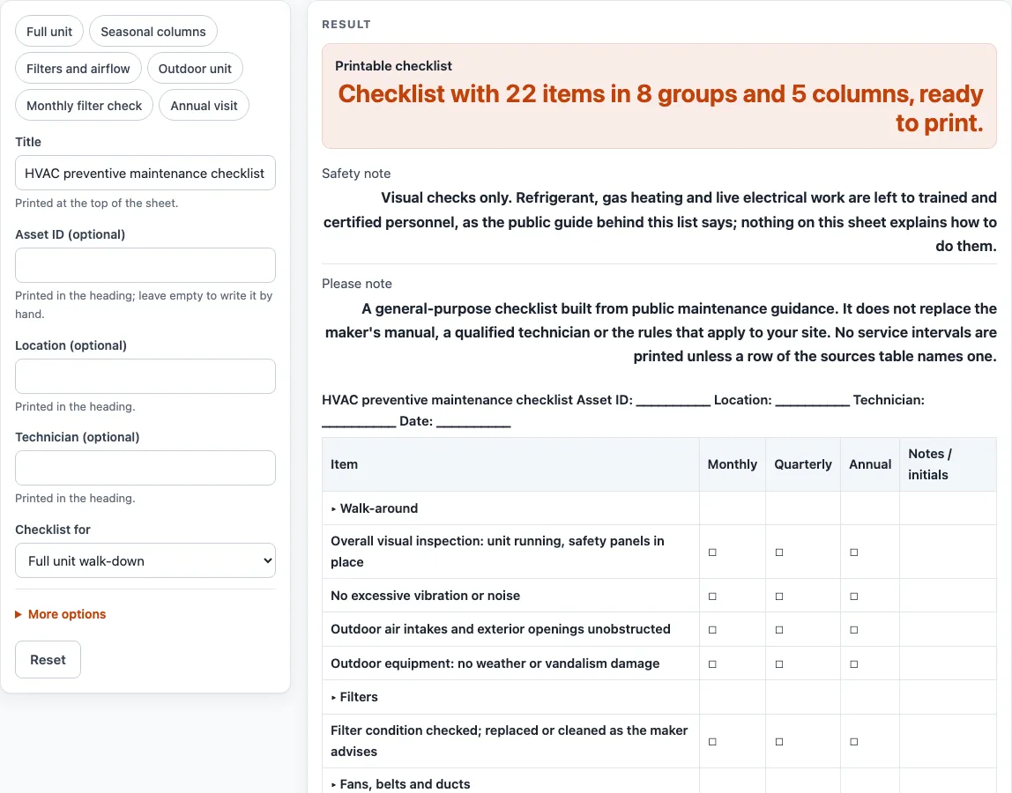Check Quarterly box for vibration or noise row
This screenshot has width=1012, height=793.
coord(779,597)
